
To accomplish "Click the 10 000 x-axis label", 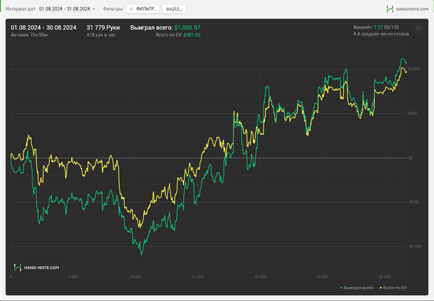I will coord(135,277).
